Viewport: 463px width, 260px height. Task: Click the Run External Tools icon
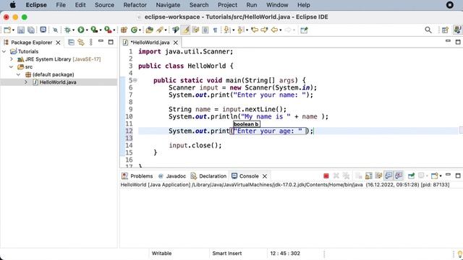coord(108,30)
